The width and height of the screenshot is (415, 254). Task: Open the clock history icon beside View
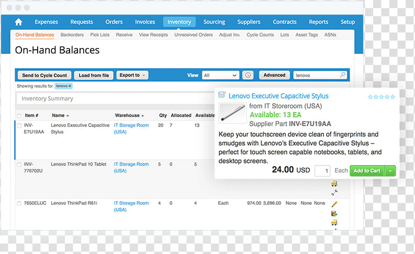248,75
